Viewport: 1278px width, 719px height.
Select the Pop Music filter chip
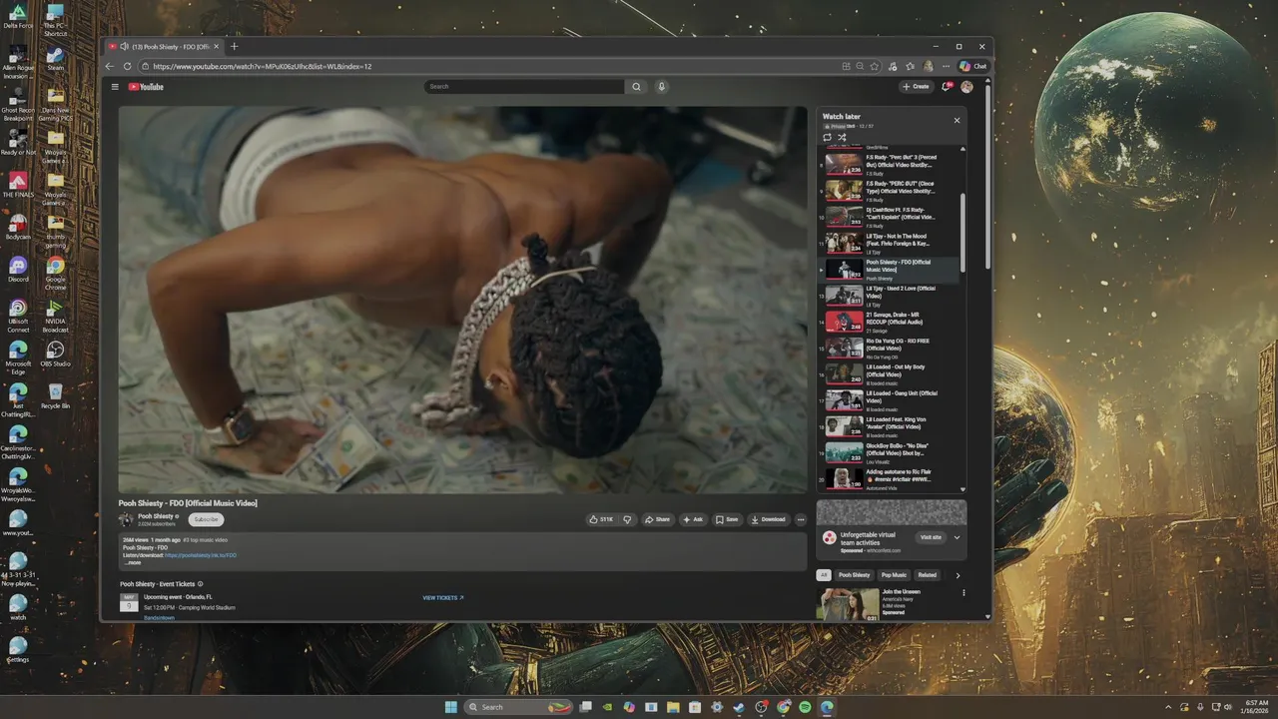pyautogui.click(x=894, y=575)
